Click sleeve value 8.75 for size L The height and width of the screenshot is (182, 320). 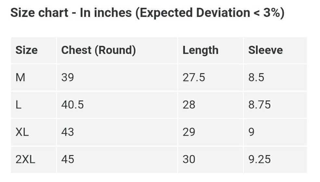(x=259, y=105)
